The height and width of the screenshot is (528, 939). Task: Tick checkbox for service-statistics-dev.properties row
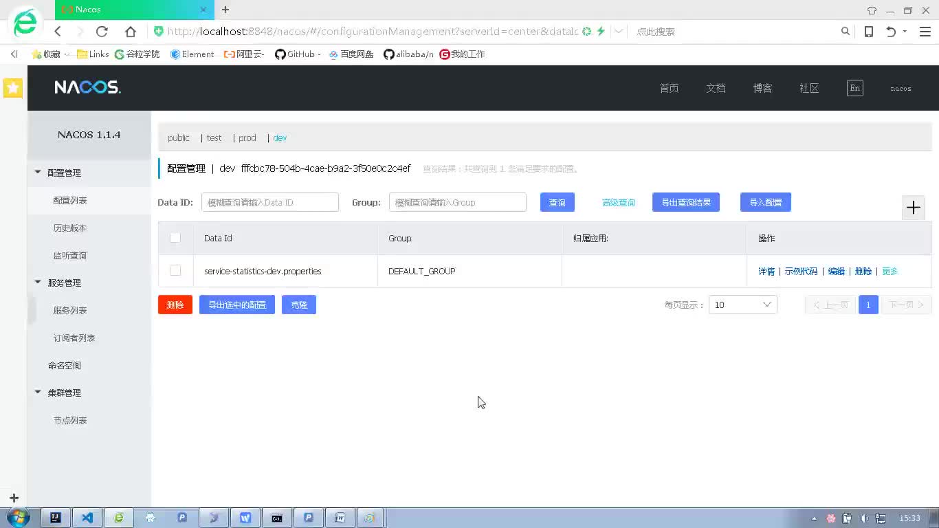[x=175, y=271]
